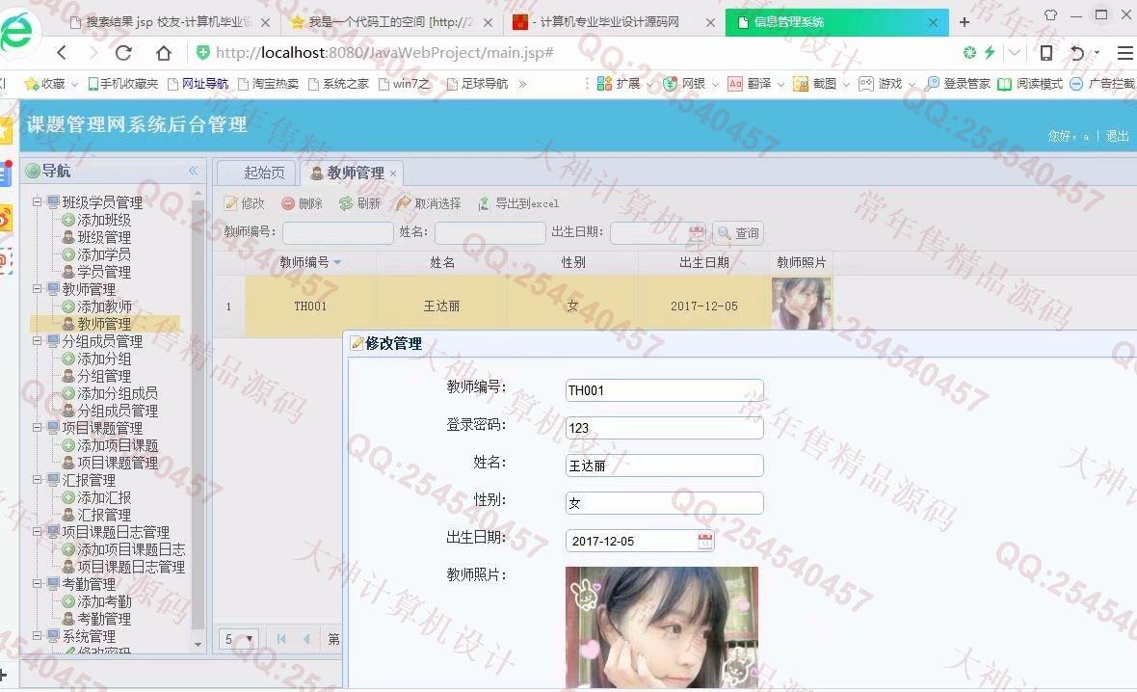Click the 退出 logout link
Viewport: 1137px width, 692px height.
tap(1118, 136)
